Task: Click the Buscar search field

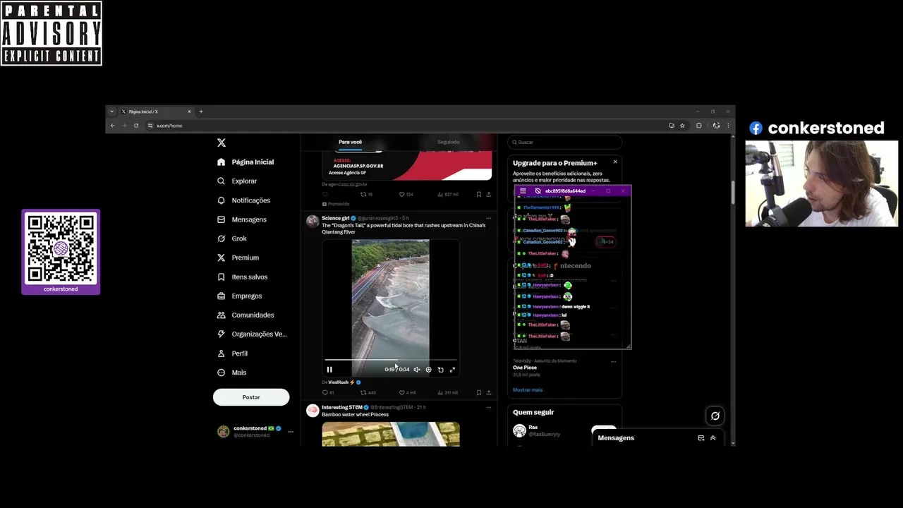Action: pos(564,142)
